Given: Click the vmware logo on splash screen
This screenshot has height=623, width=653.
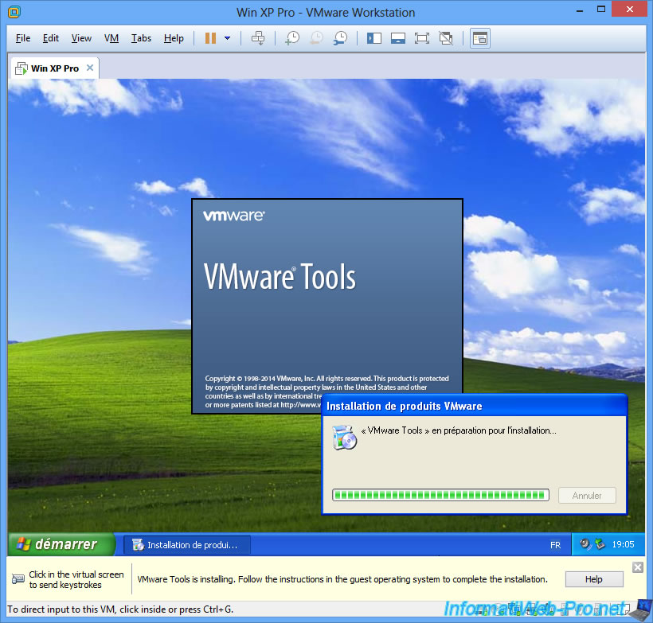Looking at the screenshot, I should tap(233, 216).
